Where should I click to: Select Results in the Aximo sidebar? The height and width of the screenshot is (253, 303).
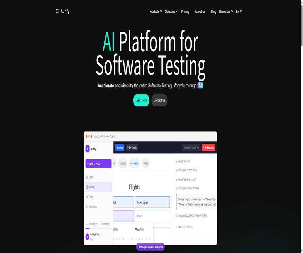point(98,187)
